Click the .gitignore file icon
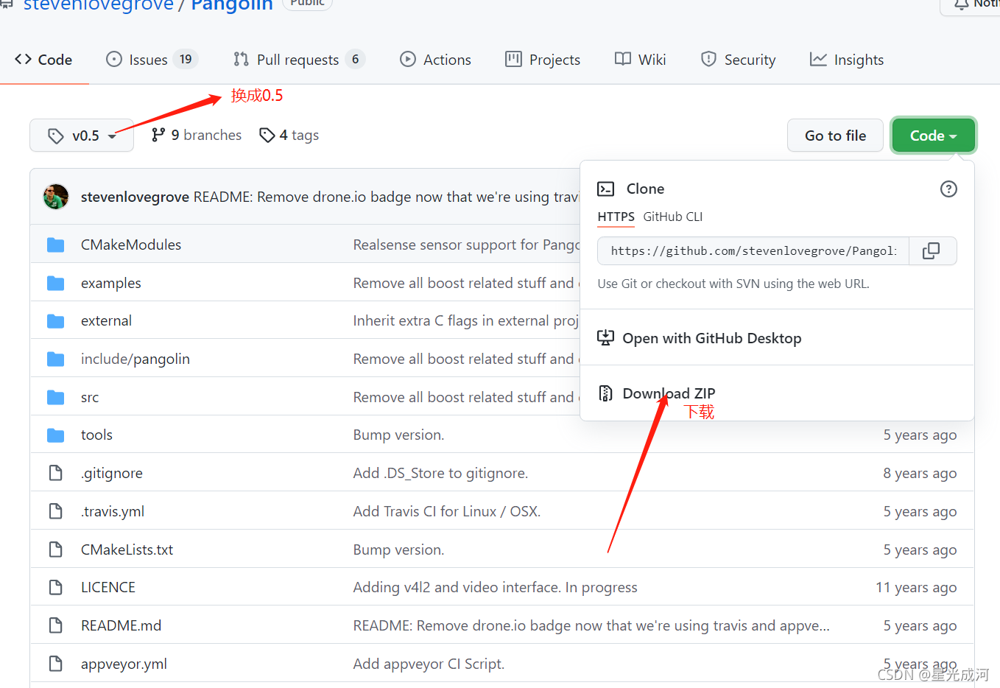This screenshot has width=1000, height=688. (56, 473)
